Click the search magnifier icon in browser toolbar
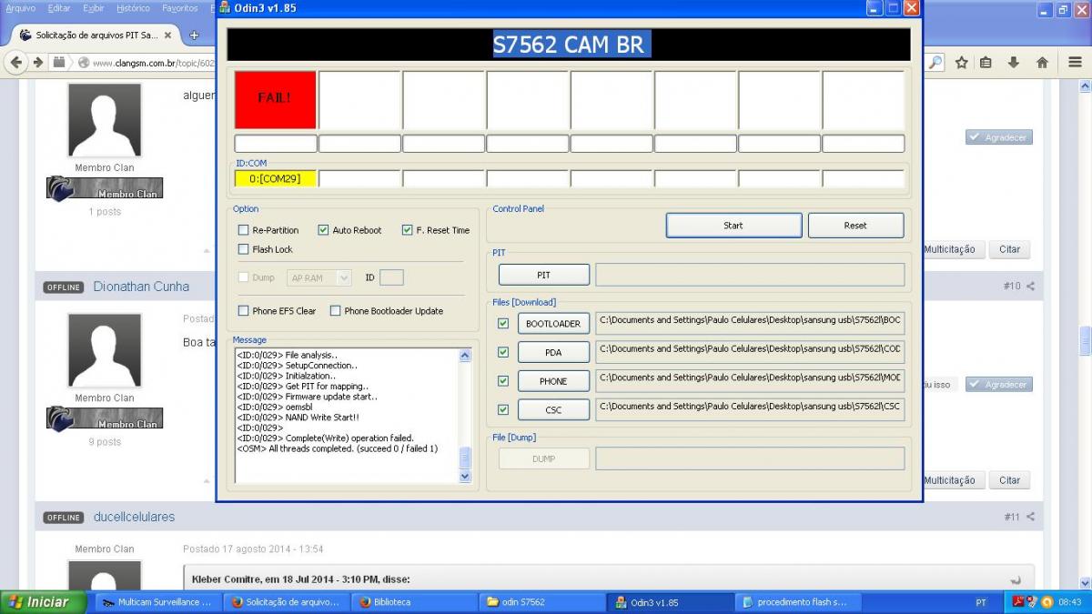The image size is (1092, 614). (935, 62)
